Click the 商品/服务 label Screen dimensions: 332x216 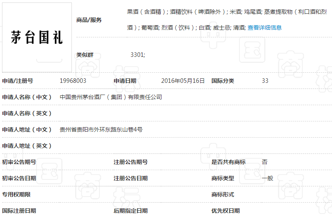coord(89,20)
